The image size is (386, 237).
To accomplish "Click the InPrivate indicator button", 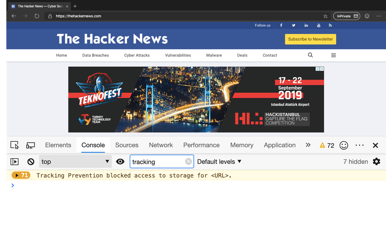I will pos(347,16).
